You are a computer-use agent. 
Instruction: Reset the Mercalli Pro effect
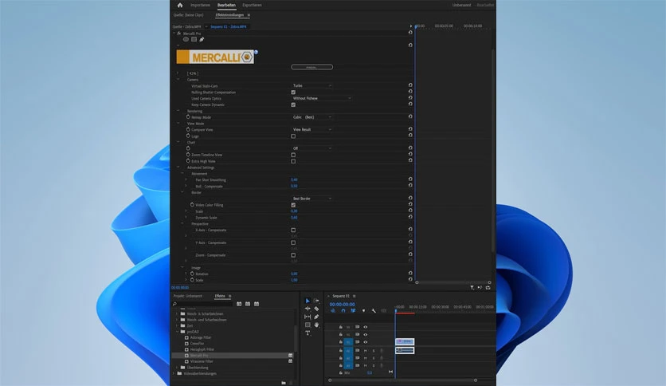coord(410,33)
